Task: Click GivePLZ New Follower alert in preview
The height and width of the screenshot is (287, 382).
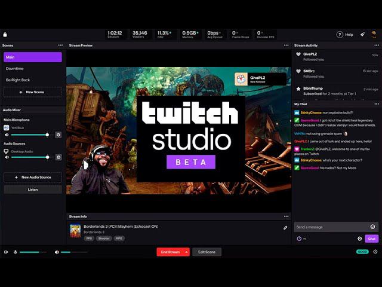Action: (260, 79)
